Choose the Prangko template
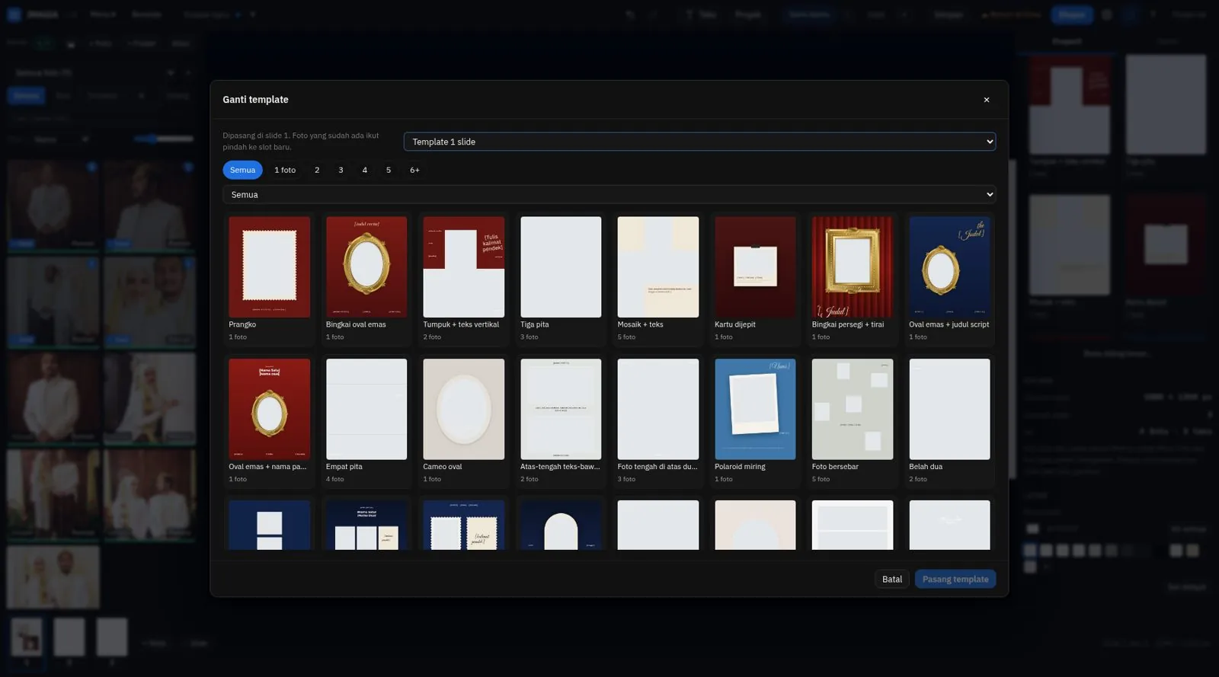1219x677 pixels. pos(269,279)
